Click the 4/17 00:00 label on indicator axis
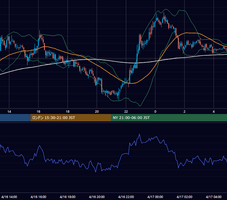This screenshot has height=200, width=227. [155, 197]
